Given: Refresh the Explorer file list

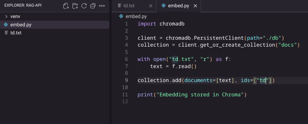Looking at the screenshot, I should (84, 6).
